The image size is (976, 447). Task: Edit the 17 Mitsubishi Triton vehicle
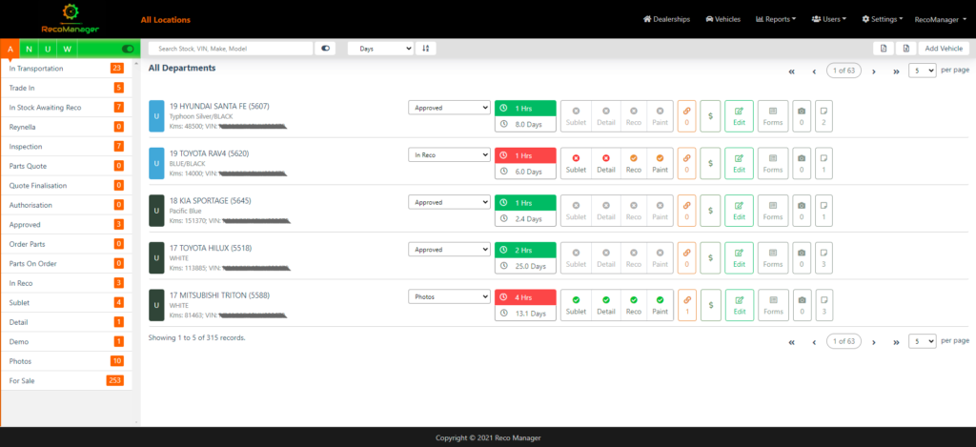(739, 305)
